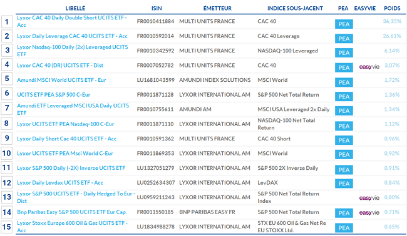
Task: Open UCITS ETF PEA S&P 500 C-Eur link
Action: (53, 95)
